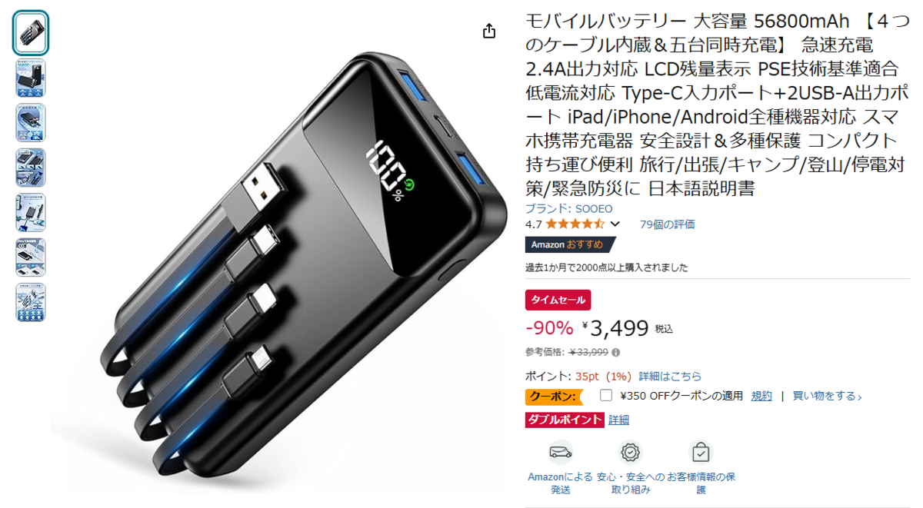This screenshot has height=508, width=923.
Task: Select the first product thumbnail
Action: click(x=31, y=33)
